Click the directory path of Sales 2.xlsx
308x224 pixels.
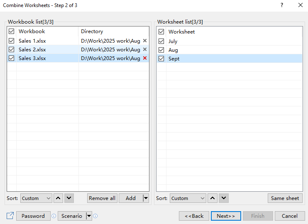110,50
